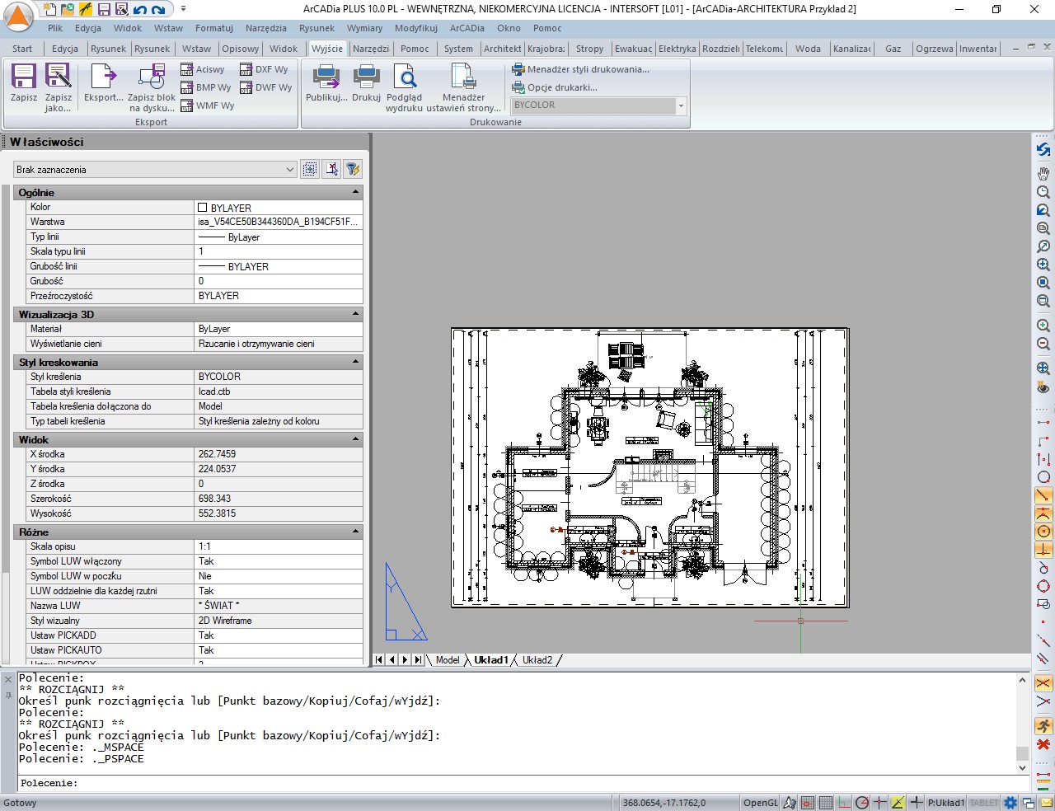Click the WMF Wy export button
This screenshot has width=1055, height=811.
pyautogui.click(x=208, y=105)
